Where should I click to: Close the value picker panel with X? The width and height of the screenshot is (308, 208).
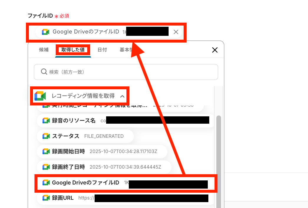point(215,50)
